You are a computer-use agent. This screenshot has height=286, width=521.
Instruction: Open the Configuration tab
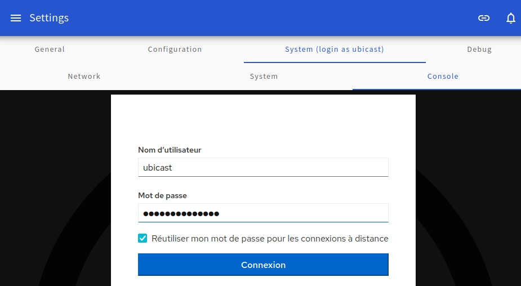click(x=175, y=49)
